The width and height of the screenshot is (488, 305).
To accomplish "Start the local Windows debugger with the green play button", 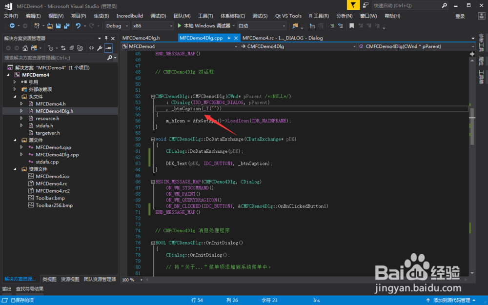I will (179, 25).
